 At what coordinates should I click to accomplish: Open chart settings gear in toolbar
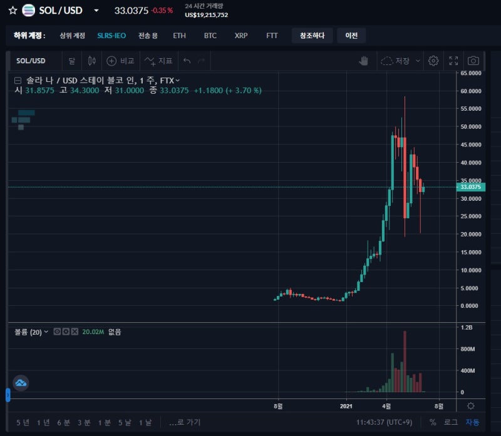point(433,61)
